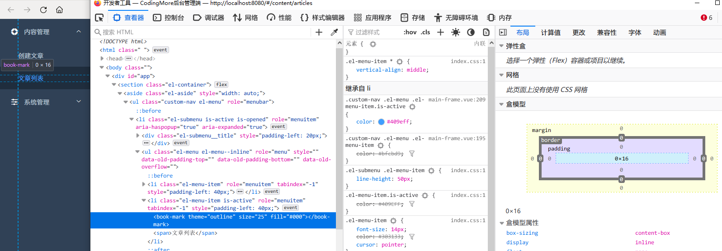Click filter icon beside #409EFF color

click(412, 204)
